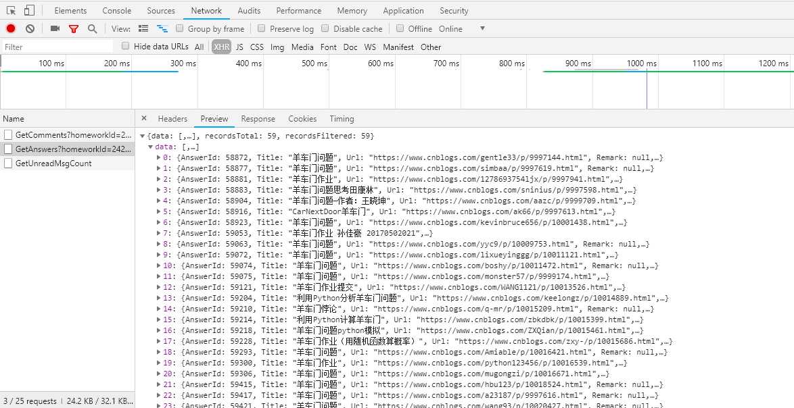The width and height of the screenshot is (794, 408).
Task: Click the 3 / 25 requests status text
Action: click(30, 401)
